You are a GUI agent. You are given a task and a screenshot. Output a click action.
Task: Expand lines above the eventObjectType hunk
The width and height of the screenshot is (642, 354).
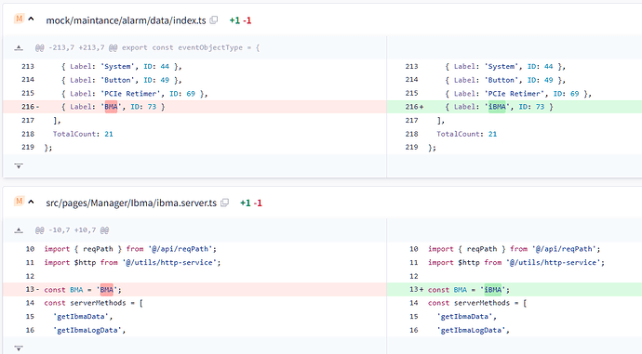pos(19,47)
